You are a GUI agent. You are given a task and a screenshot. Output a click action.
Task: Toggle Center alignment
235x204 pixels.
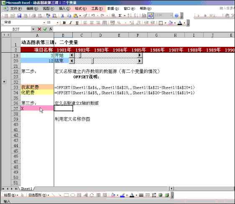point(92,23)
